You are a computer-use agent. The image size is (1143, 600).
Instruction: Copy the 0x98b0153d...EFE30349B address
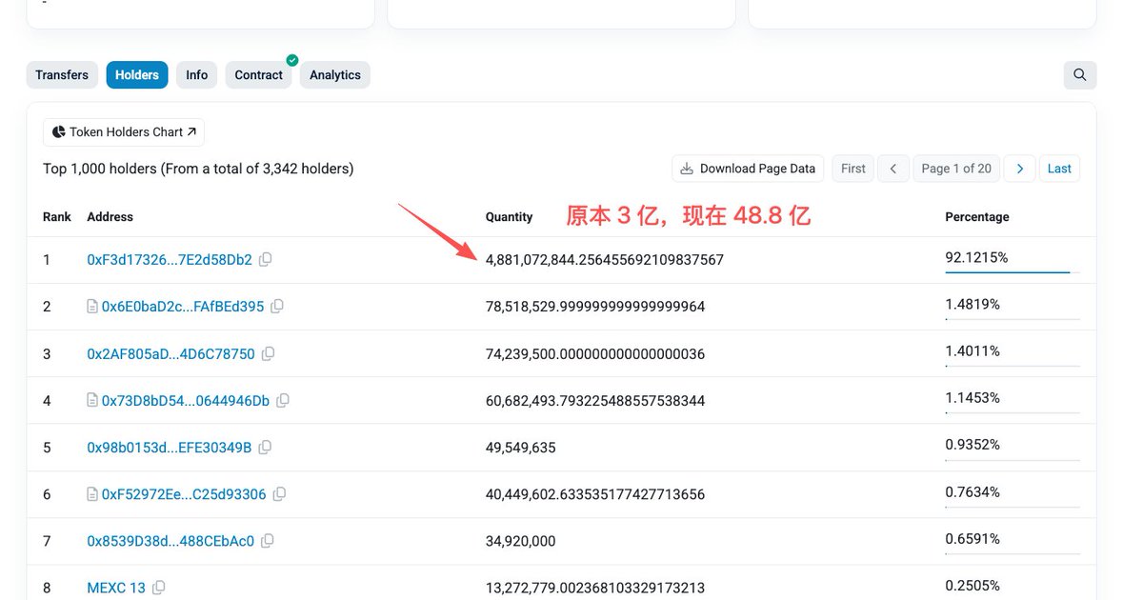point(266,447)
